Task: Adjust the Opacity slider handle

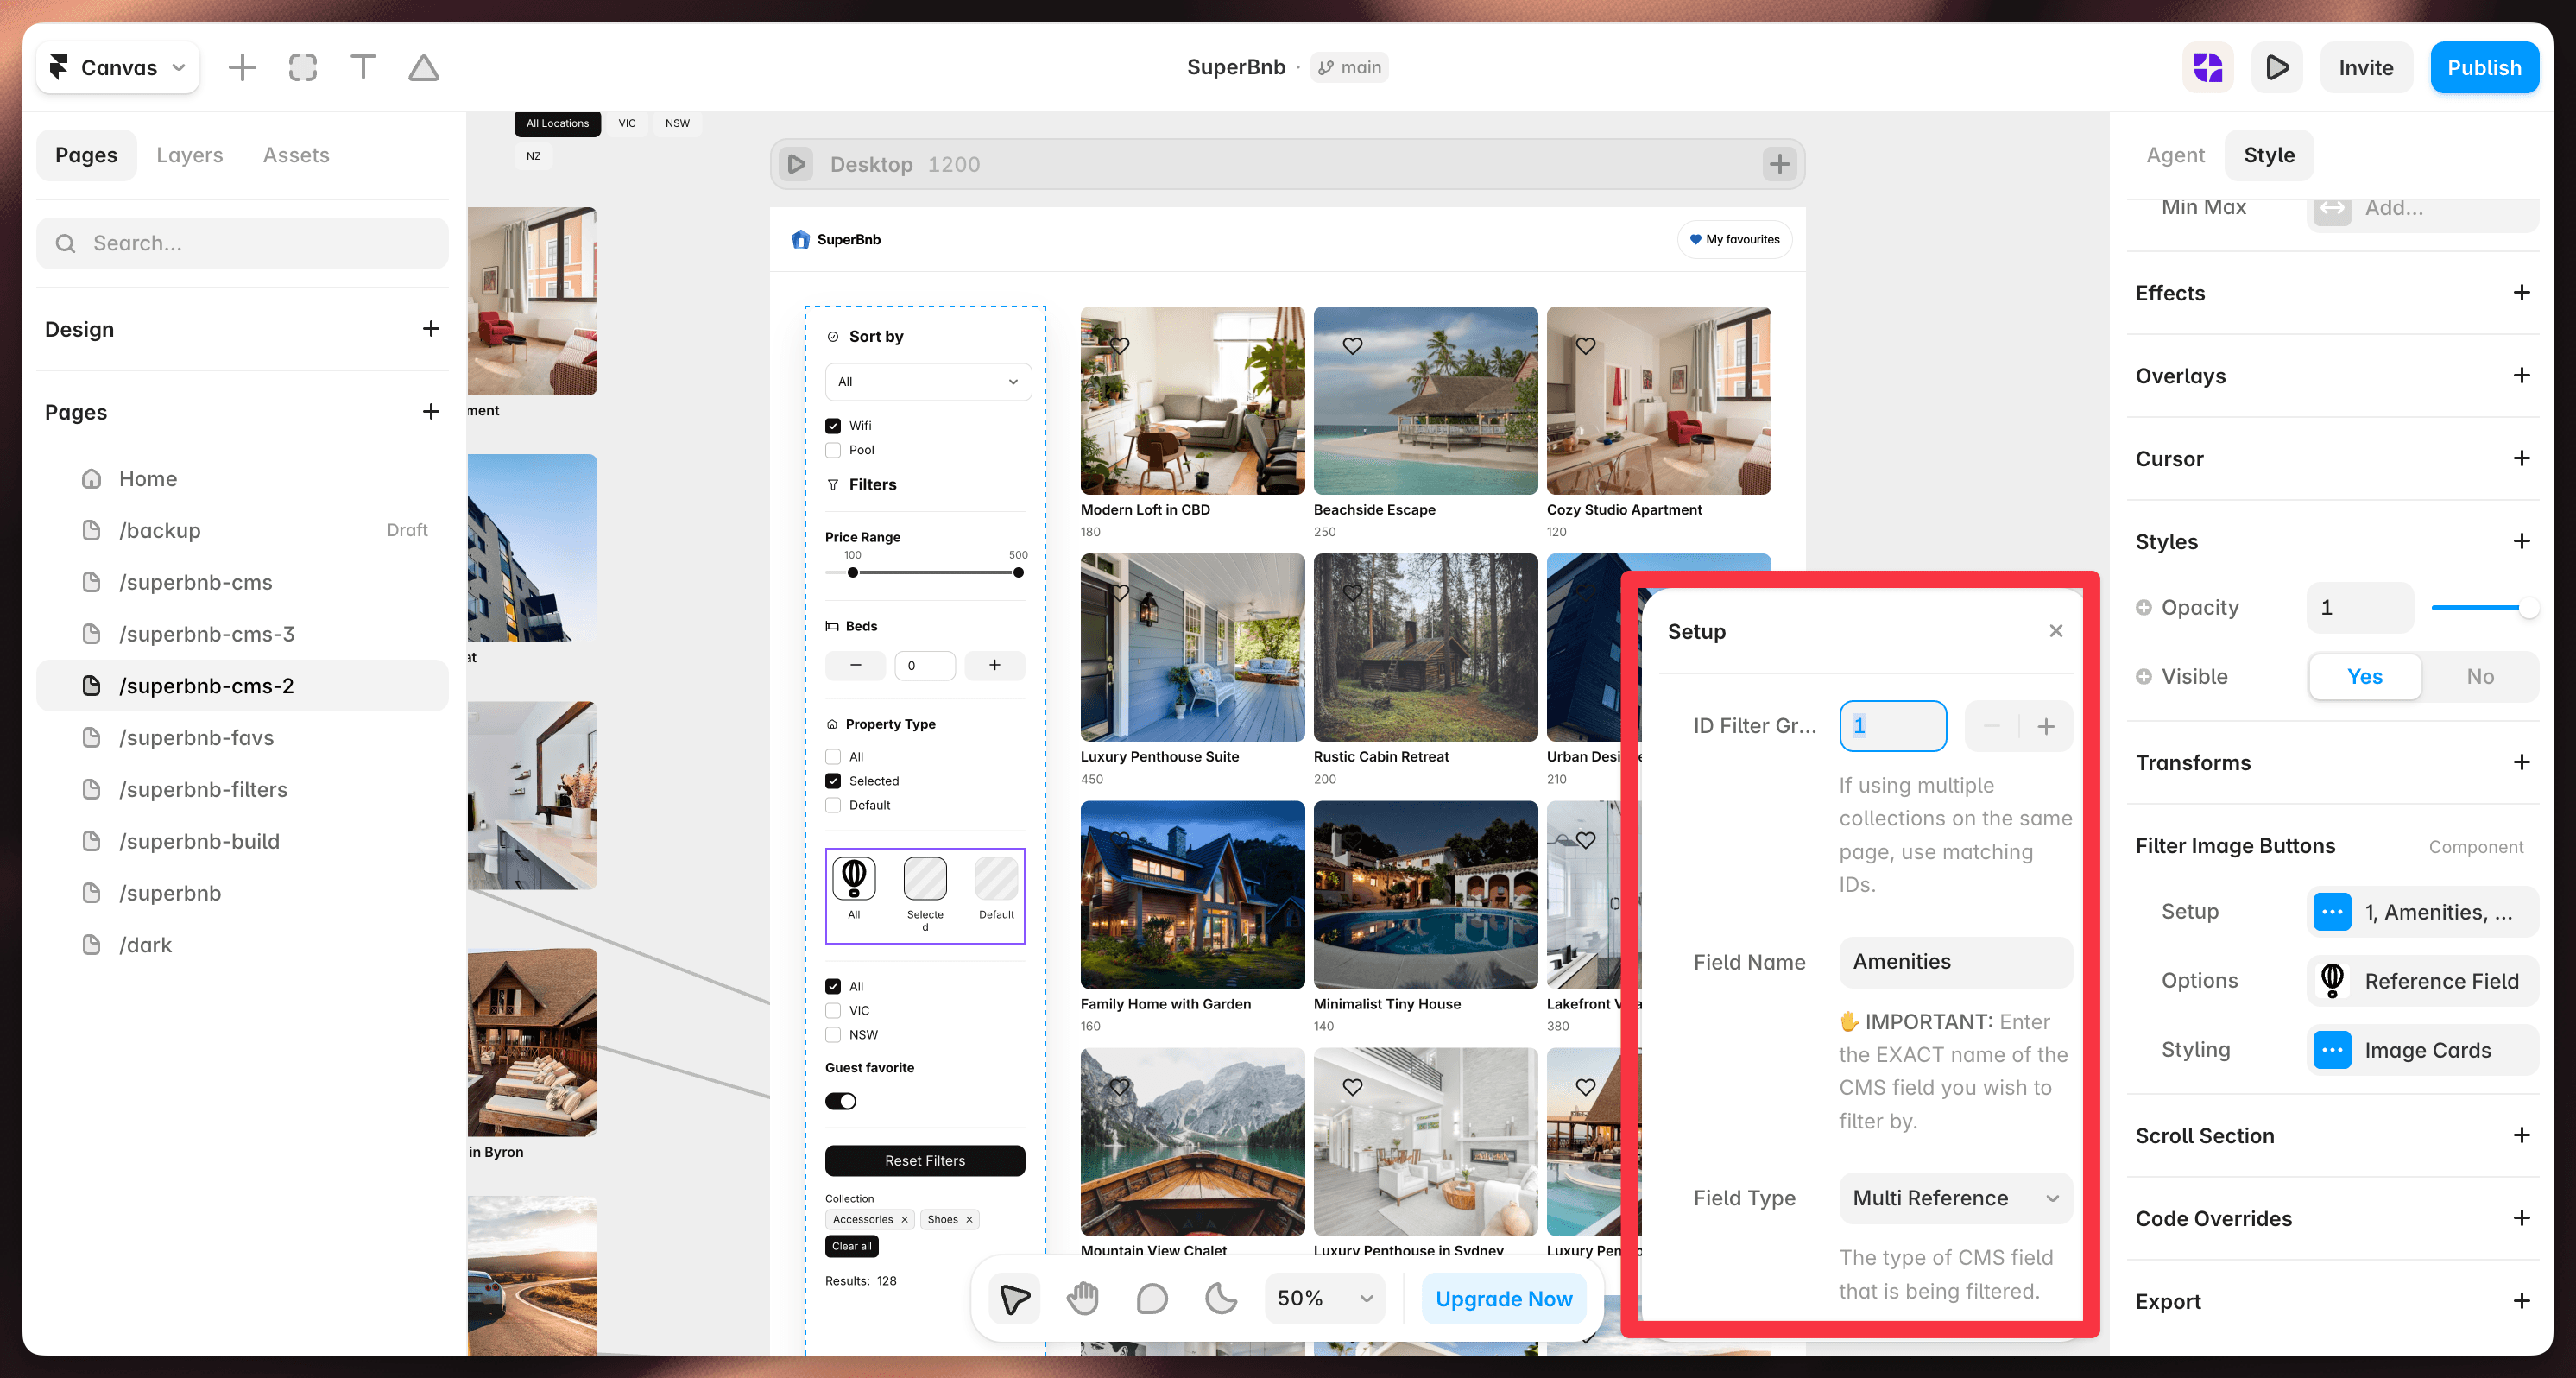Action: [x=2528, y=608]
